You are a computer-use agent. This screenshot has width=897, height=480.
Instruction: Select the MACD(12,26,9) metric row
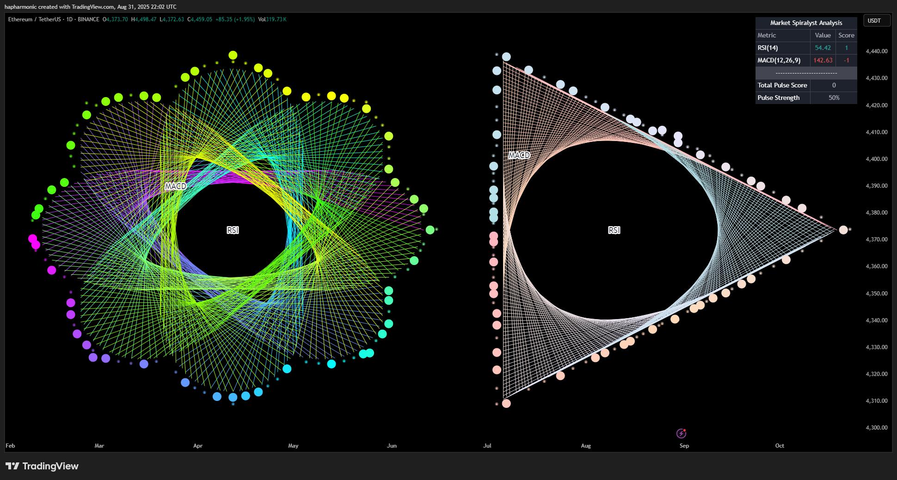[x=806, y=60]
